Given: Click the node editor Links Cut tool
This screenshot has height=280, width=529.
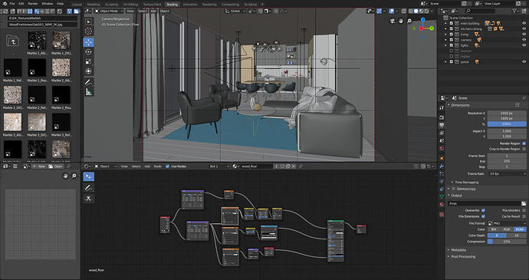Looking at the screenshot, I should (89, 199).
